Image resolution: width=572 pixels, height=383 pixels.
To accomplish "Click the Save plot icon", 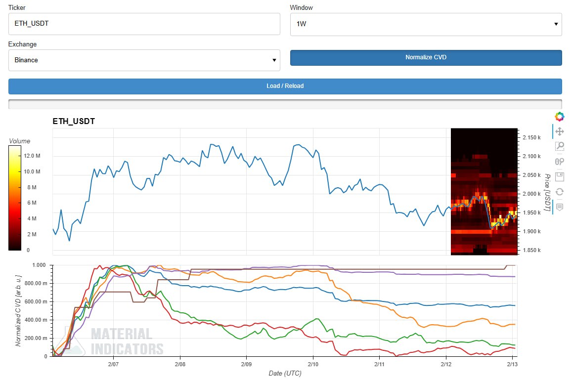I will pos(559,176).
